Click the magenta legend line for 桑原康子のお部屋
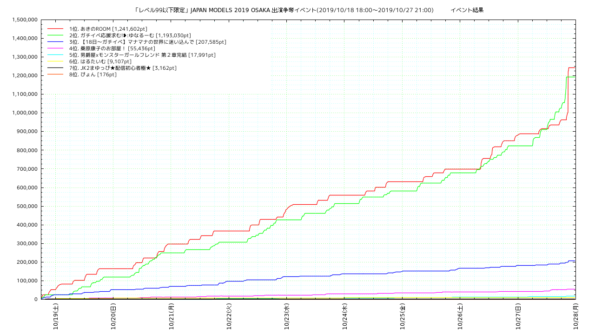This screenshot has width=595, height=335. [x=55, y=48]
